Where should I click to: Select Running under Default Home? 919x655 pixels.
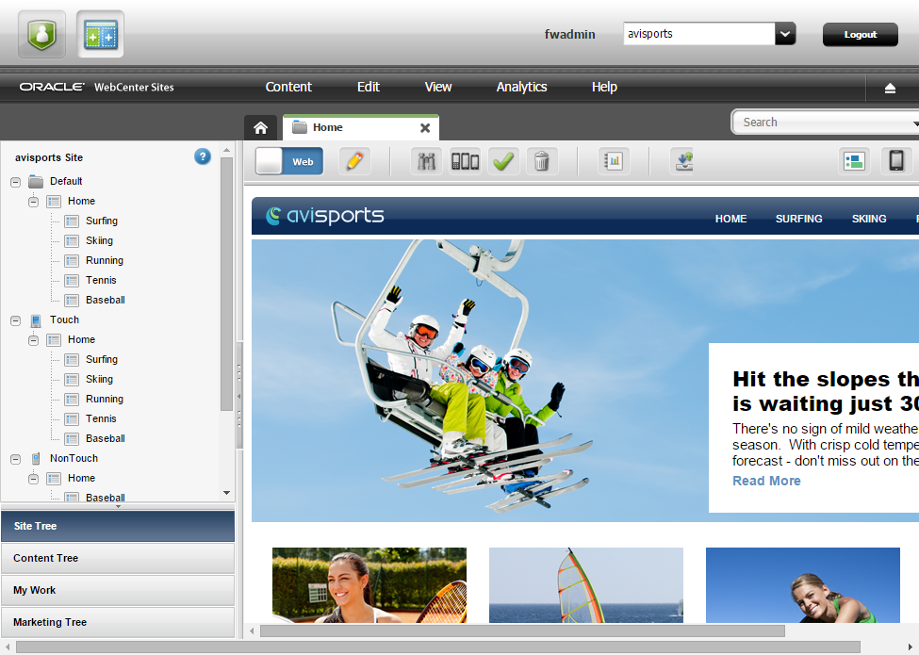tap(105, 261)
